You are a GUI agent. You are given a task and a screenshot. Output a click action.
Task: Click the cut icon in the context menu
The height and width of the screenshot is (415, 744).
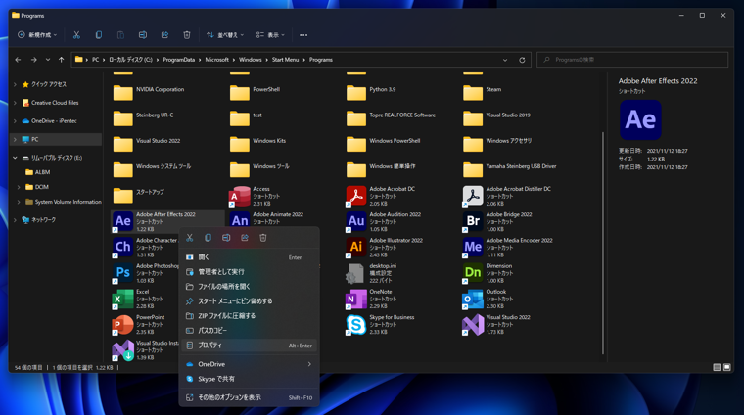point(190,238)
